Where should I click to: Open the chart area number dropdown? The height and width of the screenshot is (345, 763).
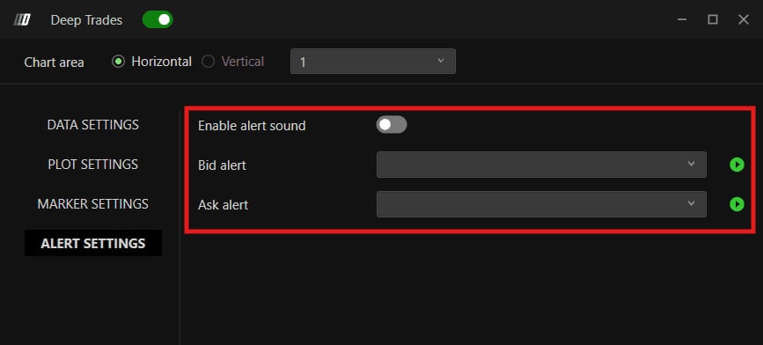[373, 62]
